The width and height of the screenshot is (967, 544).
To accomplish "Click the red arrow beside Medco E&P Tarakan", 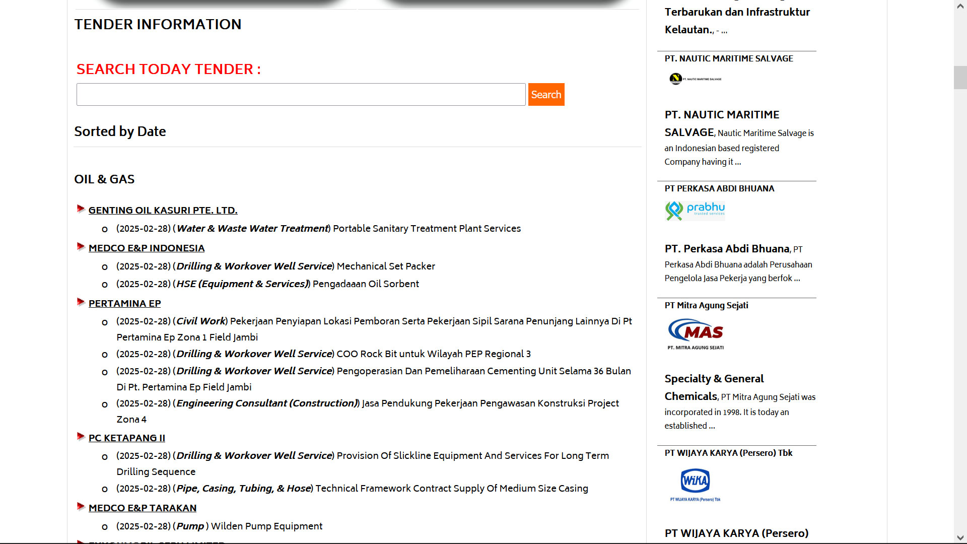I will pos(81,506).
